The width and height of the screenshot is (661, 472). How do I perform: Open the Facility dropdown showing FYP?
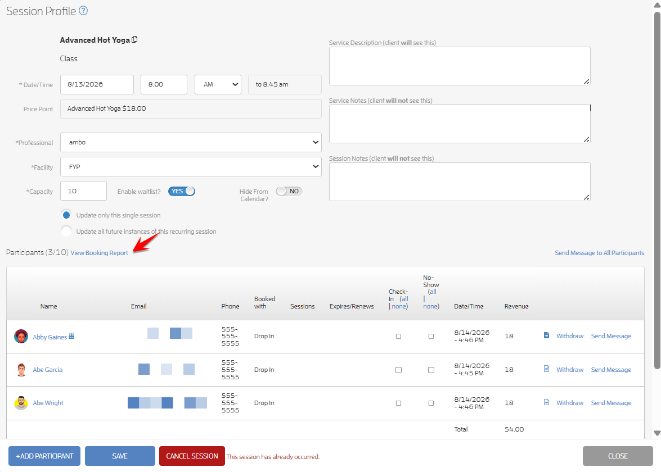coord(191,167)
